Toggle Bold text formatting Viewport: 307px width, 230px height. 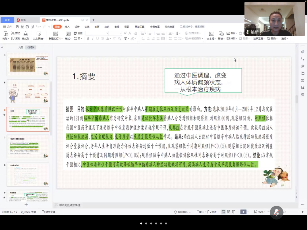[x=88, y=39]
